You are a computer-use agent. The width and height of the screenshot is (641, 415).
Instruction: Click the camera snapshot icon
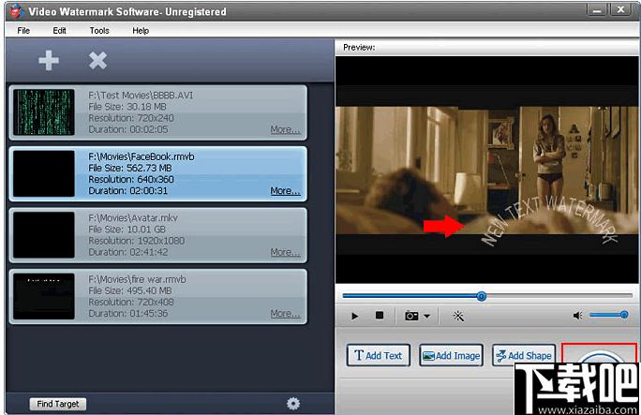pyautogui.click(x=411, y=316)
